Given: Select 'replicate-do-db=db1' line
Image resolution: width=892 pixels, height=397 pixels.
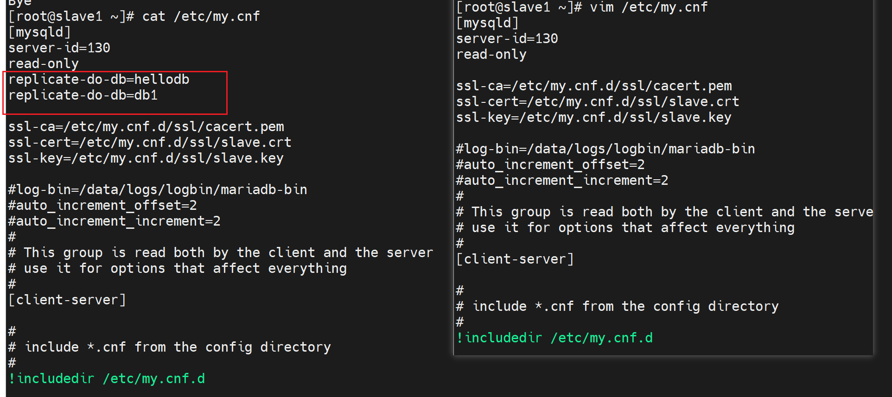Looking at the screenshot, I should point(83,95).
